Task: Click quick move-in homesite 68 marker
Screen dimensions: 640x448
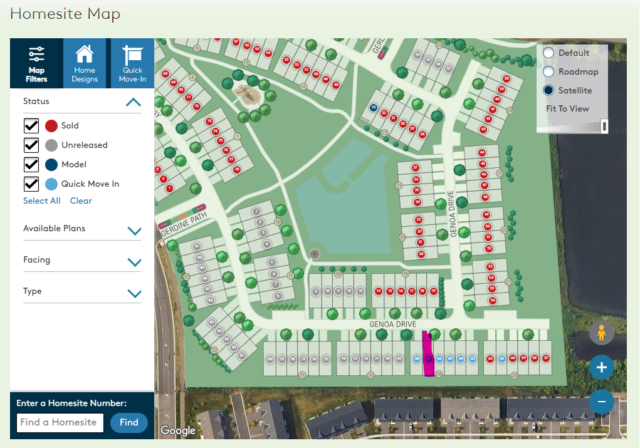Action: (x=417, y=359)
